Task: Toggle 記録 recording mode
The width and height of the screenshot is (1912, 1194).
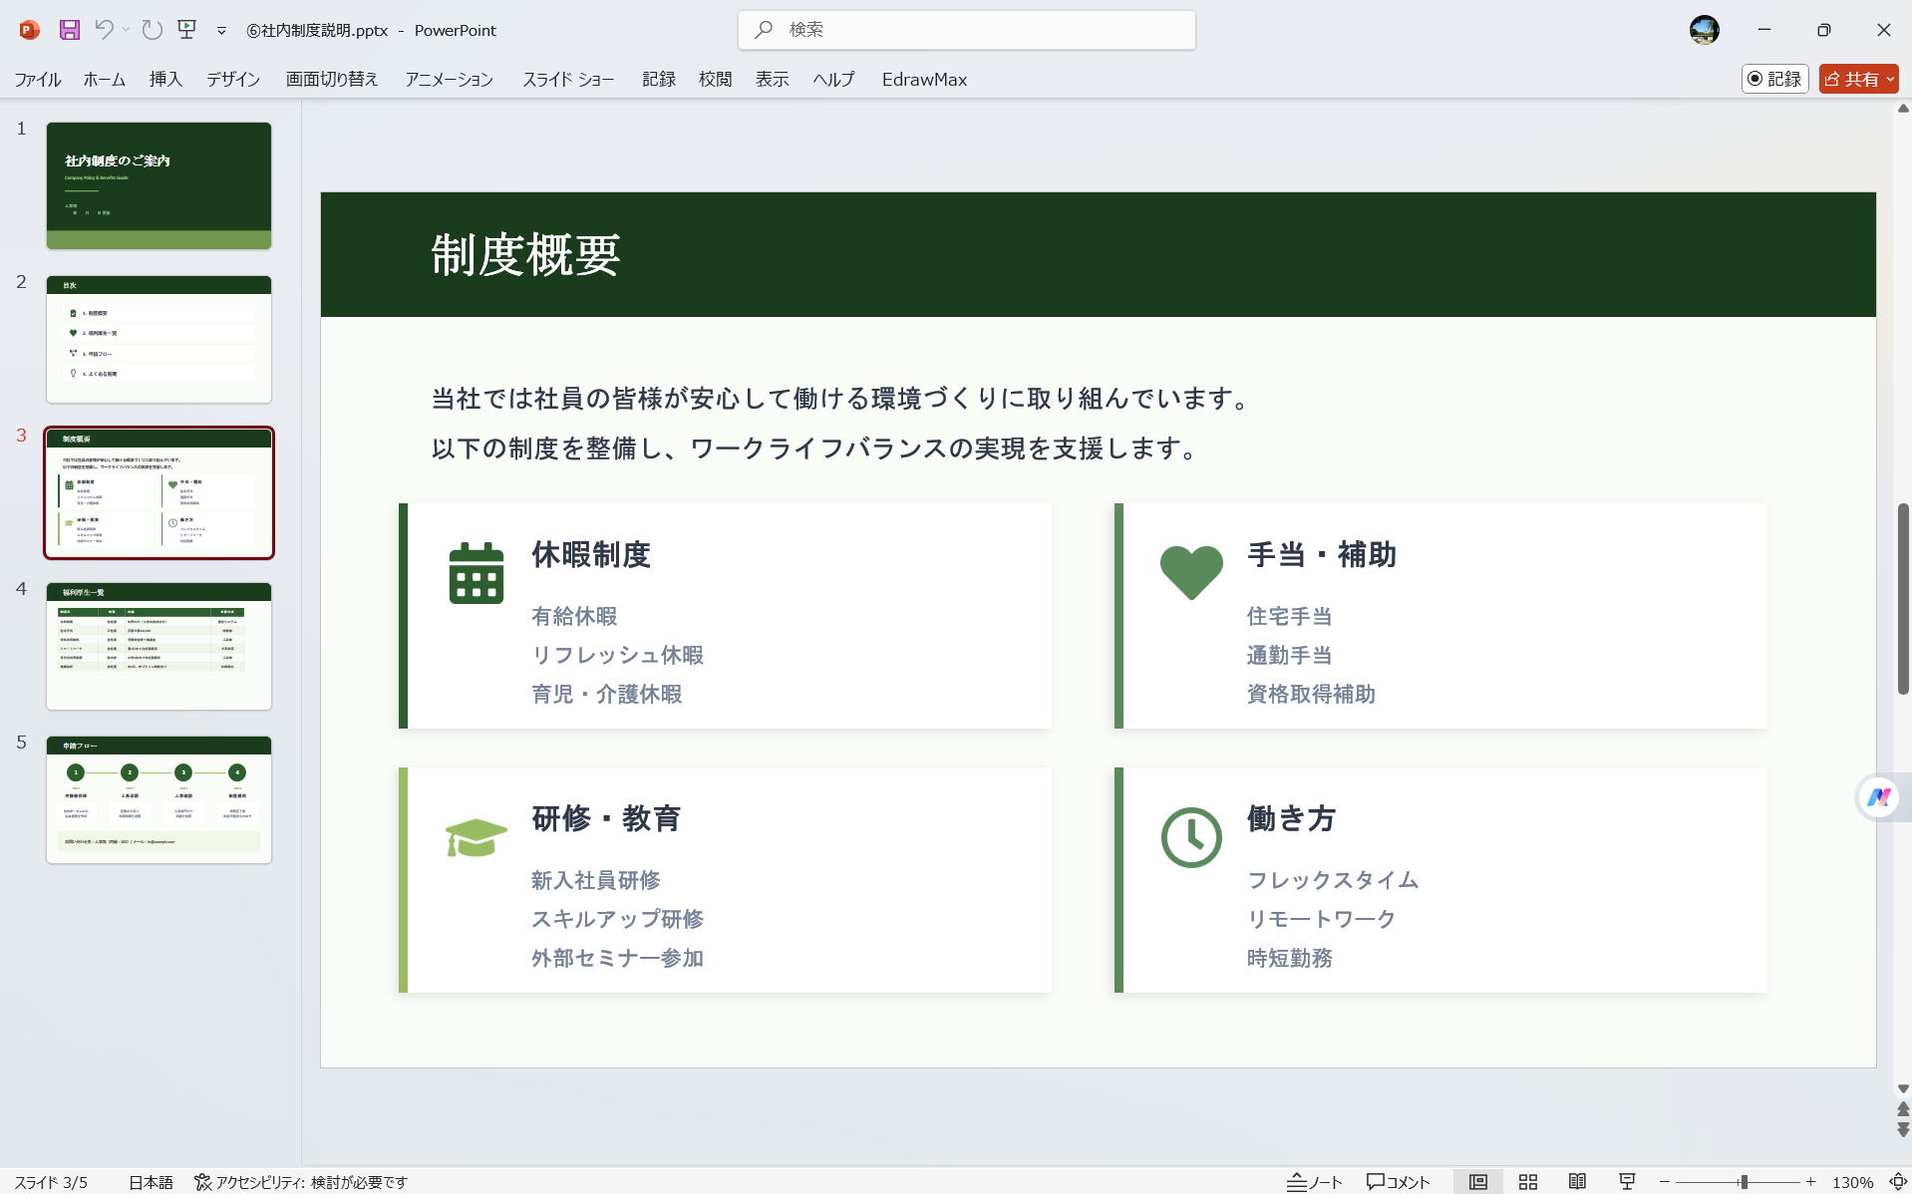Action: 1774,79
